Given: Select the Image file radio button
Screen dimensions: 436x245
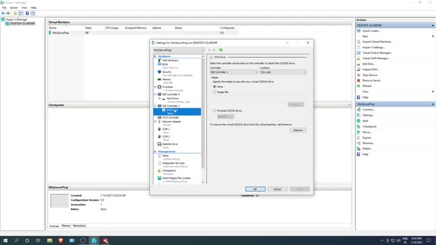Looking at the screenshot, I should [215, 92].
